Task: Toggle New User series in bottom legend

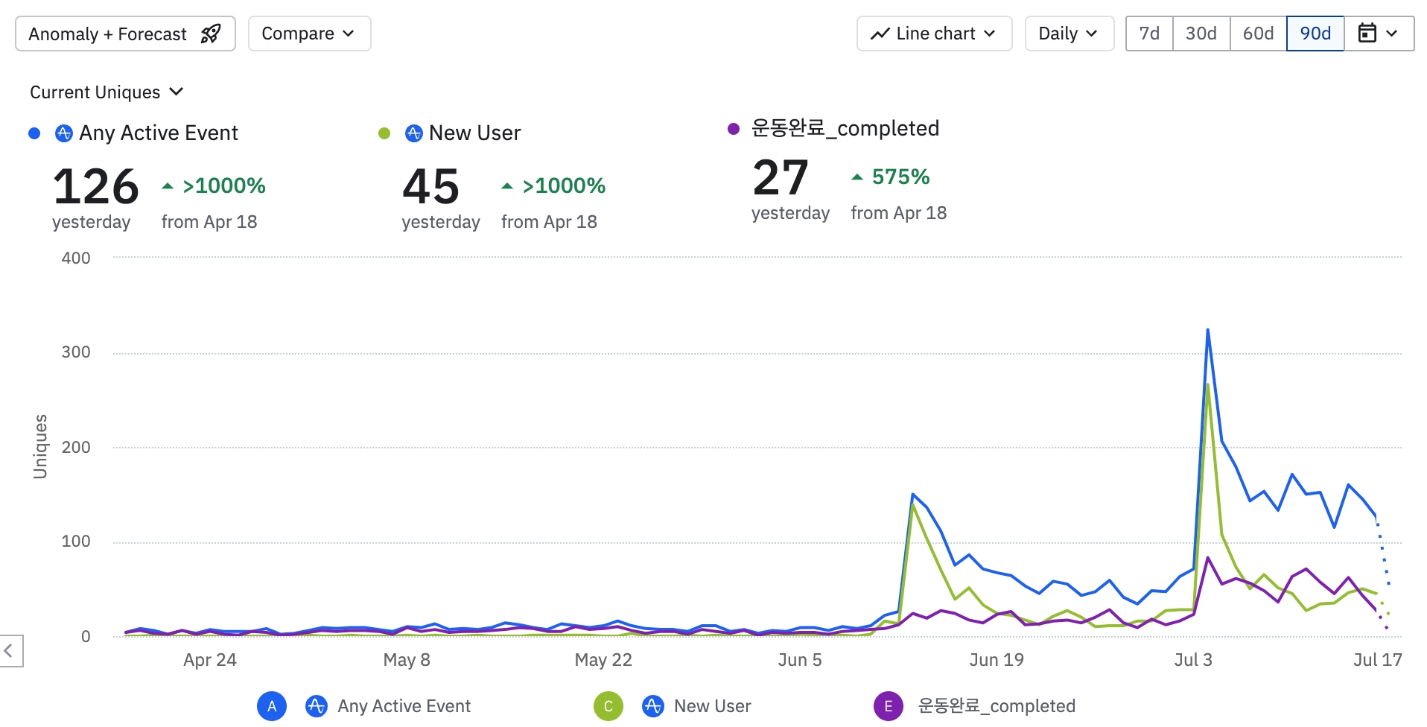Action: 712,706
